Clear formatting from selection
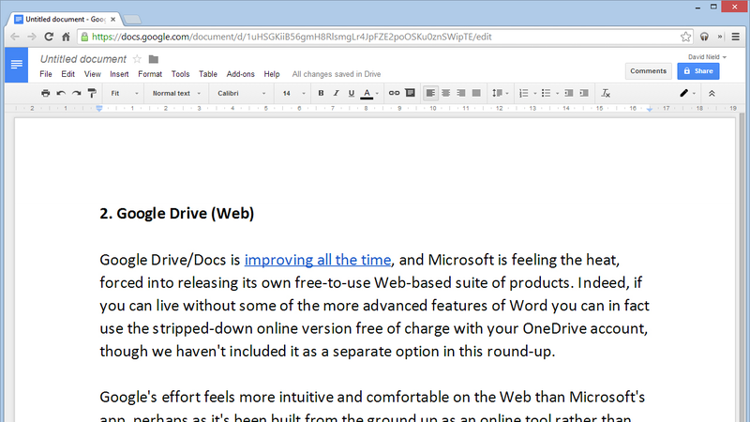The width and height of the screenshot is (750, 422). click(x=606, y=93)
